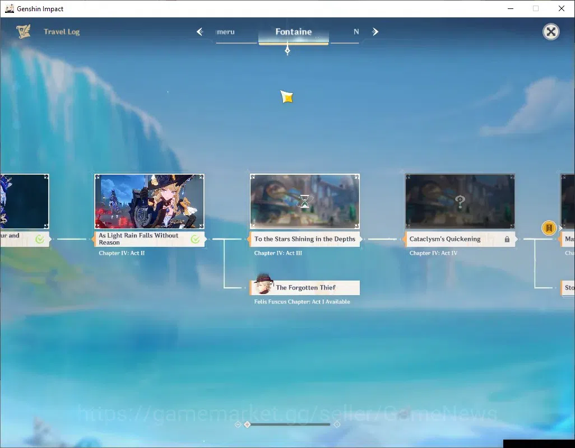Click the hourglass icon on the Act III image
575x448 pixels.
click(x=305, y=201)
